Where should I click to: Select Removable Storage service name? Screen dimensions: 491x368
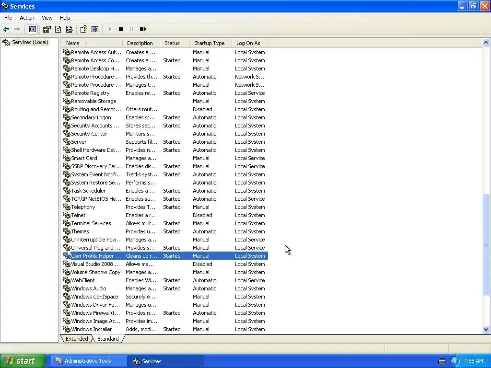[x=94, y=101]
